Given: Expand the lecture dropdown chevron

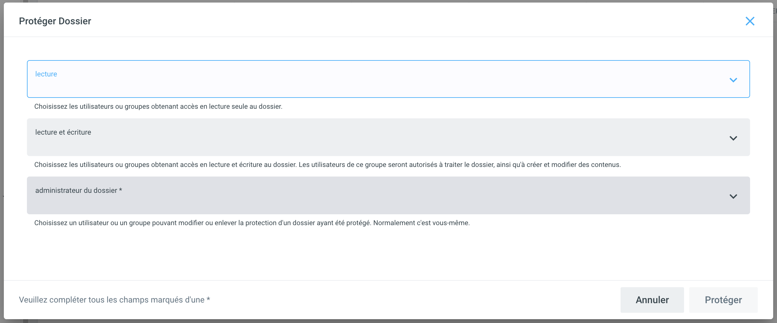Looking at the screenshot, I should pos(733,80).
